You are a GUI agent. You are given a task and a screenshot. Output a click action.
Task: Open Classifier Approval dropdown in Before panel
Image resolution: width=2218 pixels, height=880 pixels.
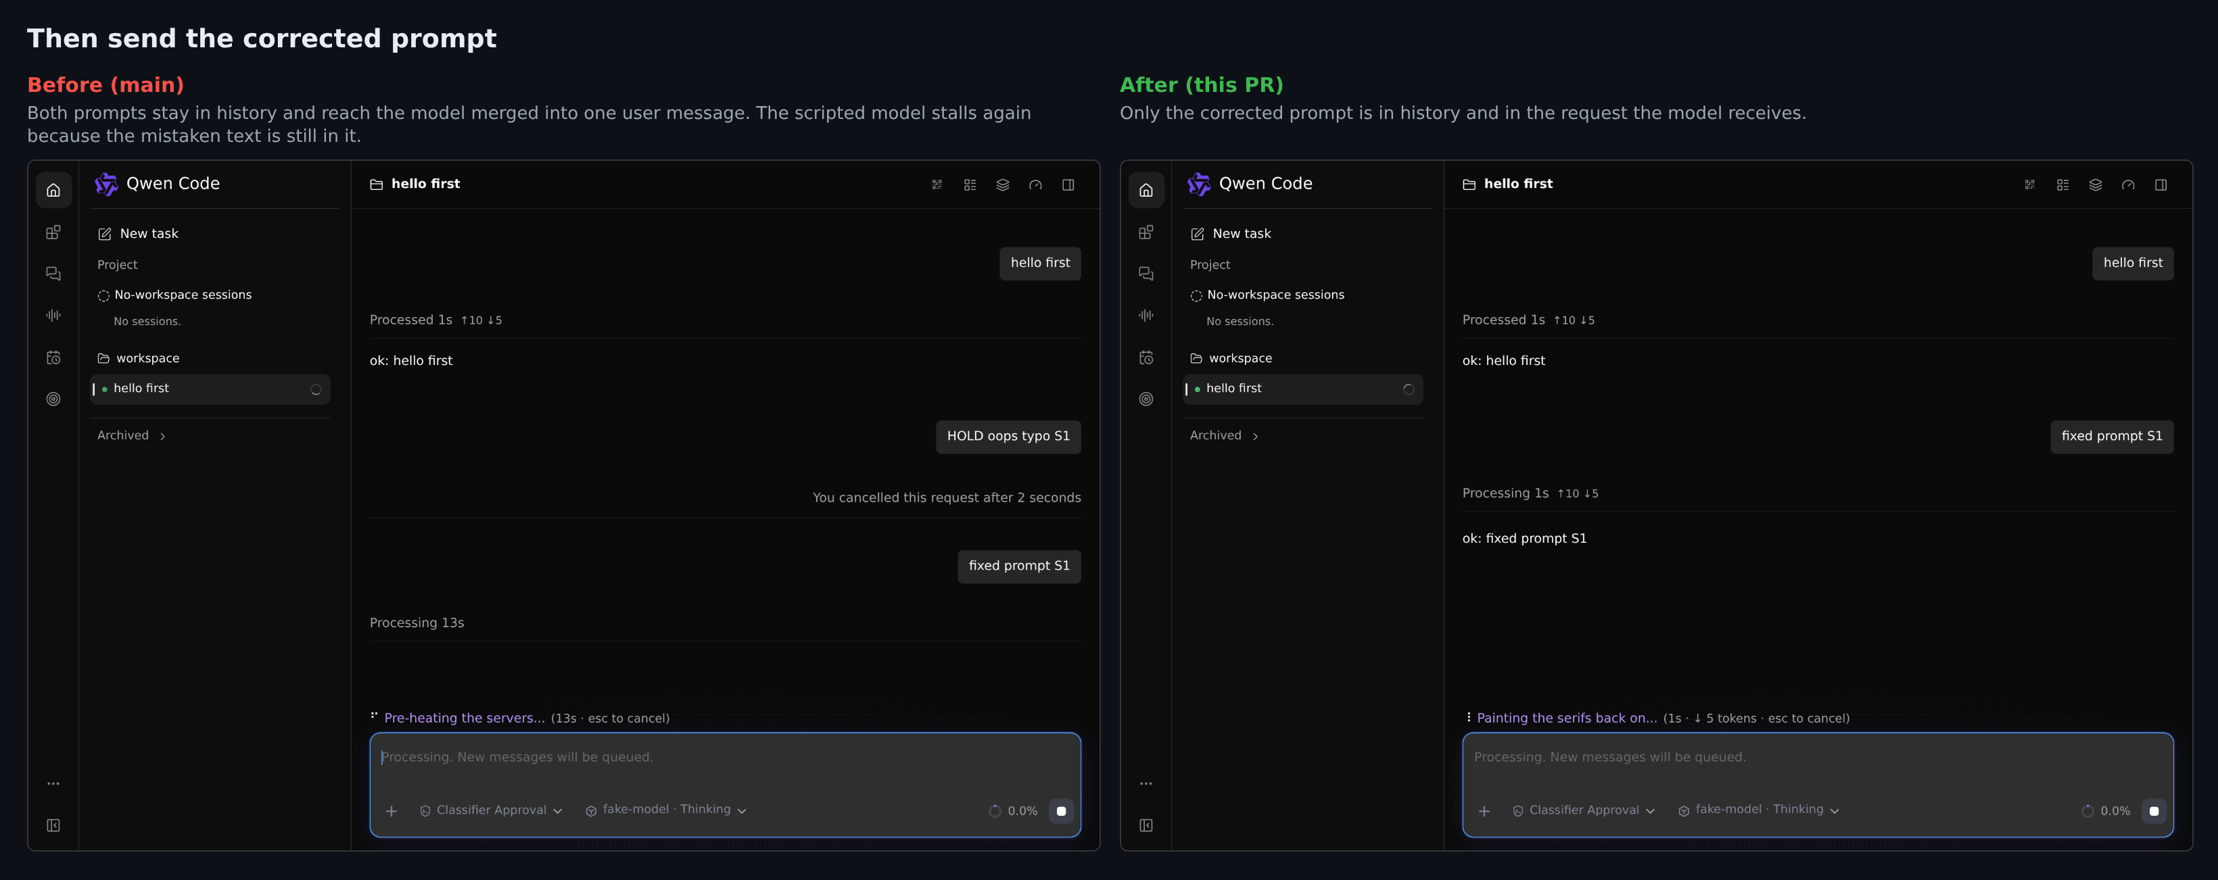(x=491, y=810)
